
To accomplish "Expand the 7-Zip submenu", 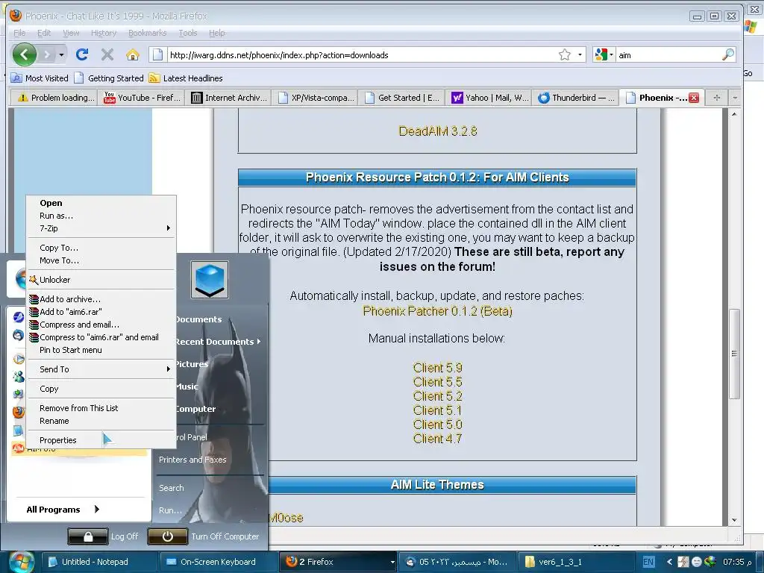I will tap(101, 228).
